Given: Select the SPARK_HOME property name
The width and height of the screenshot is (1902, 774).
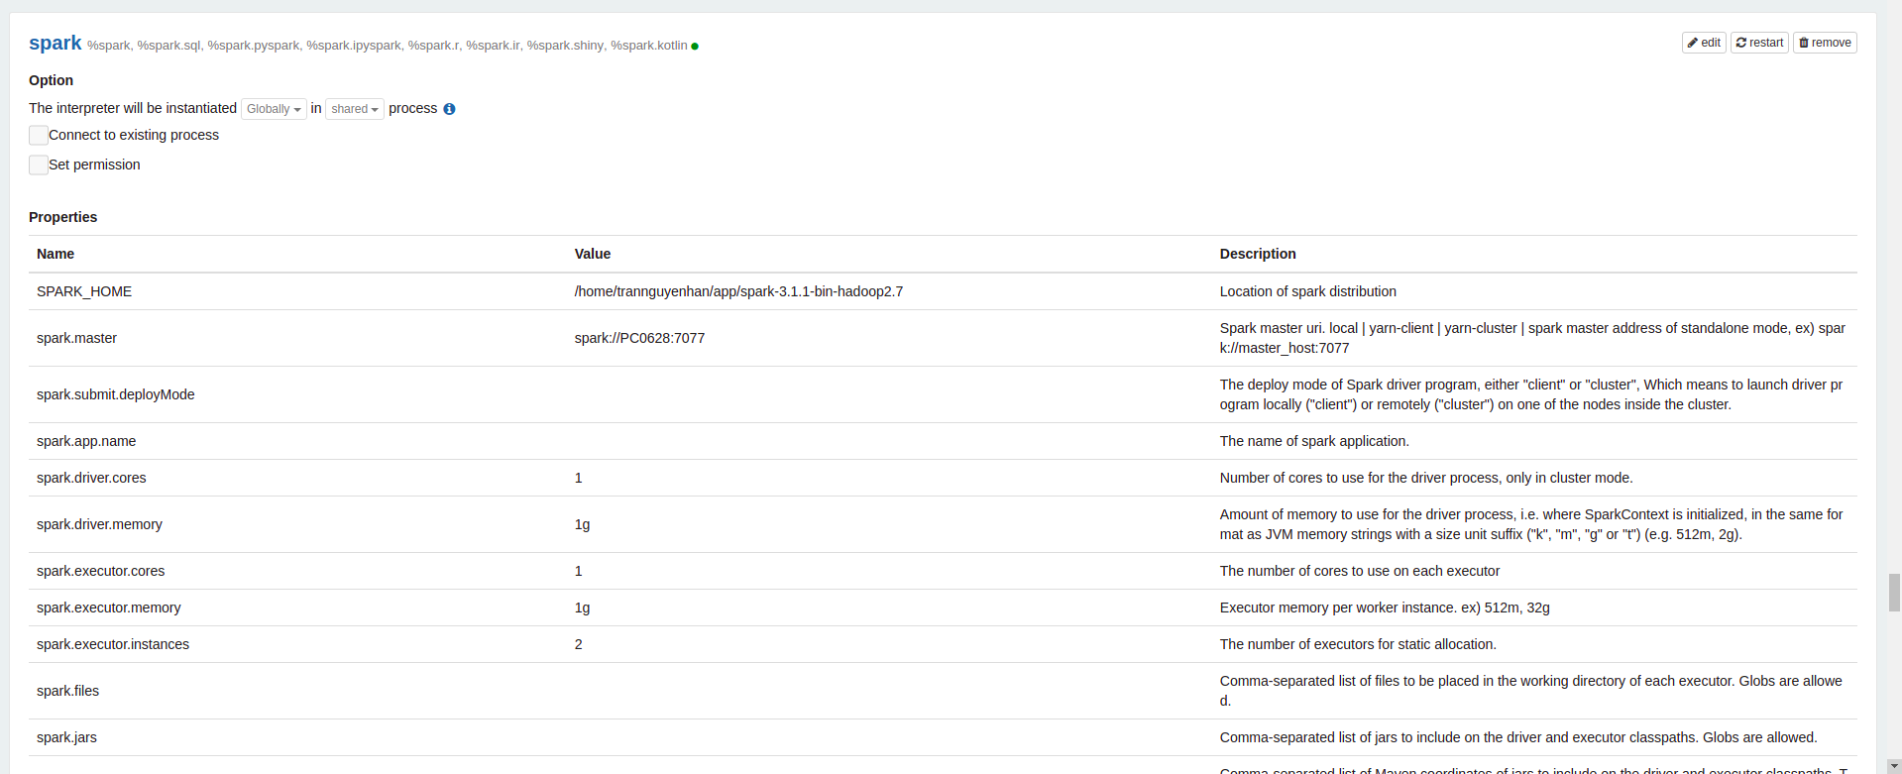Looking at the screenshot, I should 84,291.
